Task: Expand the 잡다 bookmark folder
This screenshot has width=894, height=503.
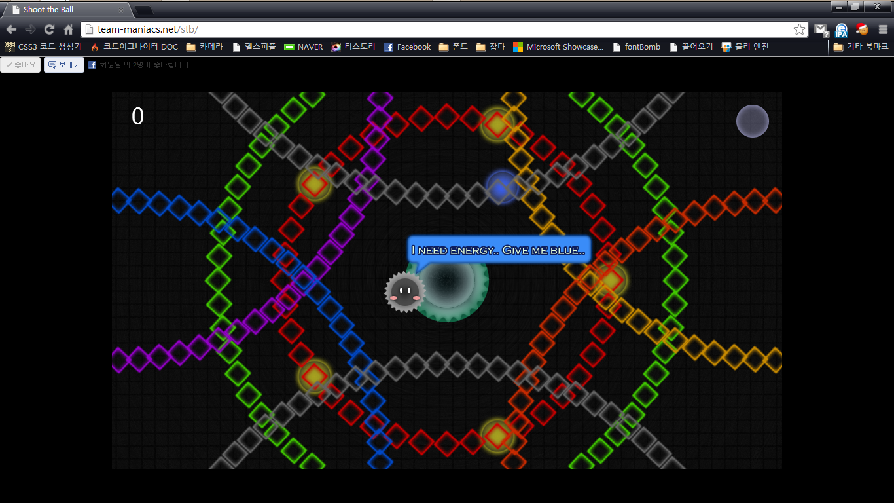Action: 491,47
